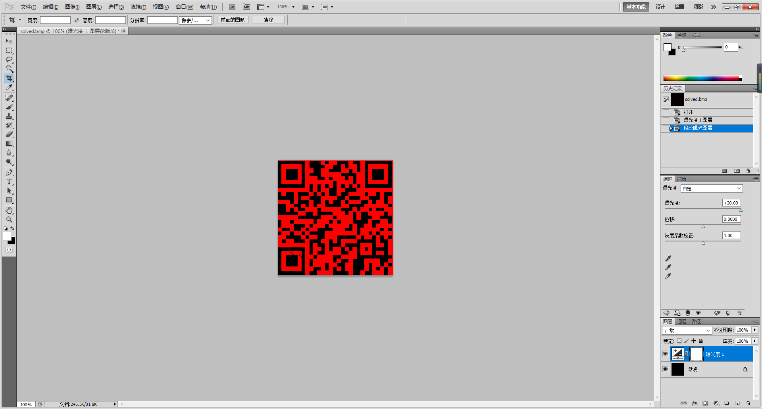Image resolution: width=762 pixels, height=409 pixels.
Task: Select the Dodge tool
Action: point(9,162)
